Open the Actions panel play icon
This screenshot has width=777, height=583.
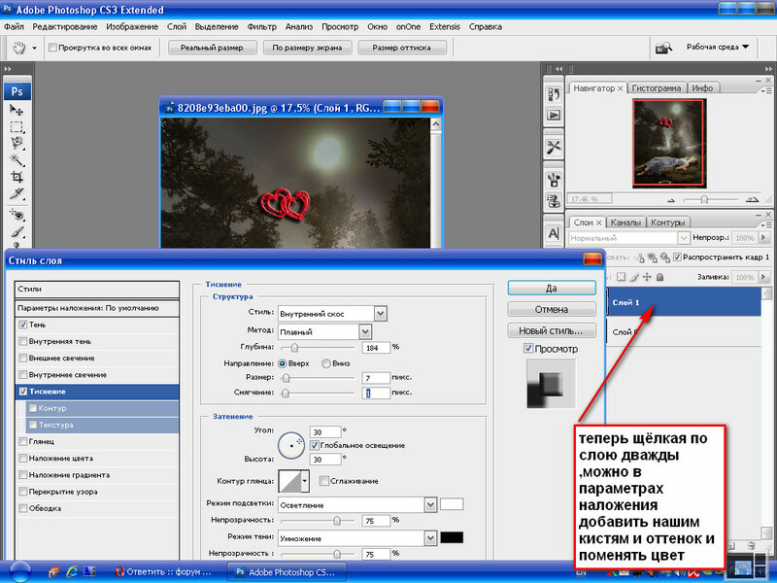(554, 115)
